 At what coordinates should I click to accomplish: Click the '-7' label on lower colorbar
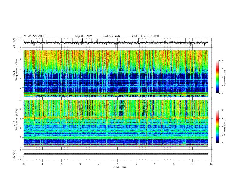coord(221,143)
